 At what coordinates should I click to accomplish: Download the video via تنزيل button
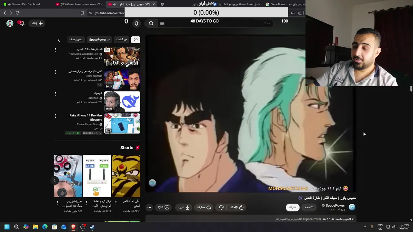(x=184, y=208)
